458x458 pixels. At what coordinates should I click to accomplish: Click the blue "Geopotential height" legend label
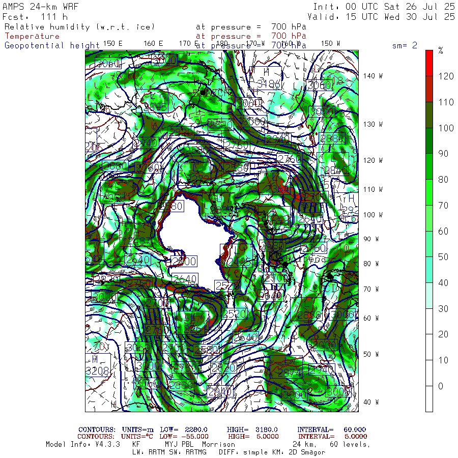(x=52, y=46)
